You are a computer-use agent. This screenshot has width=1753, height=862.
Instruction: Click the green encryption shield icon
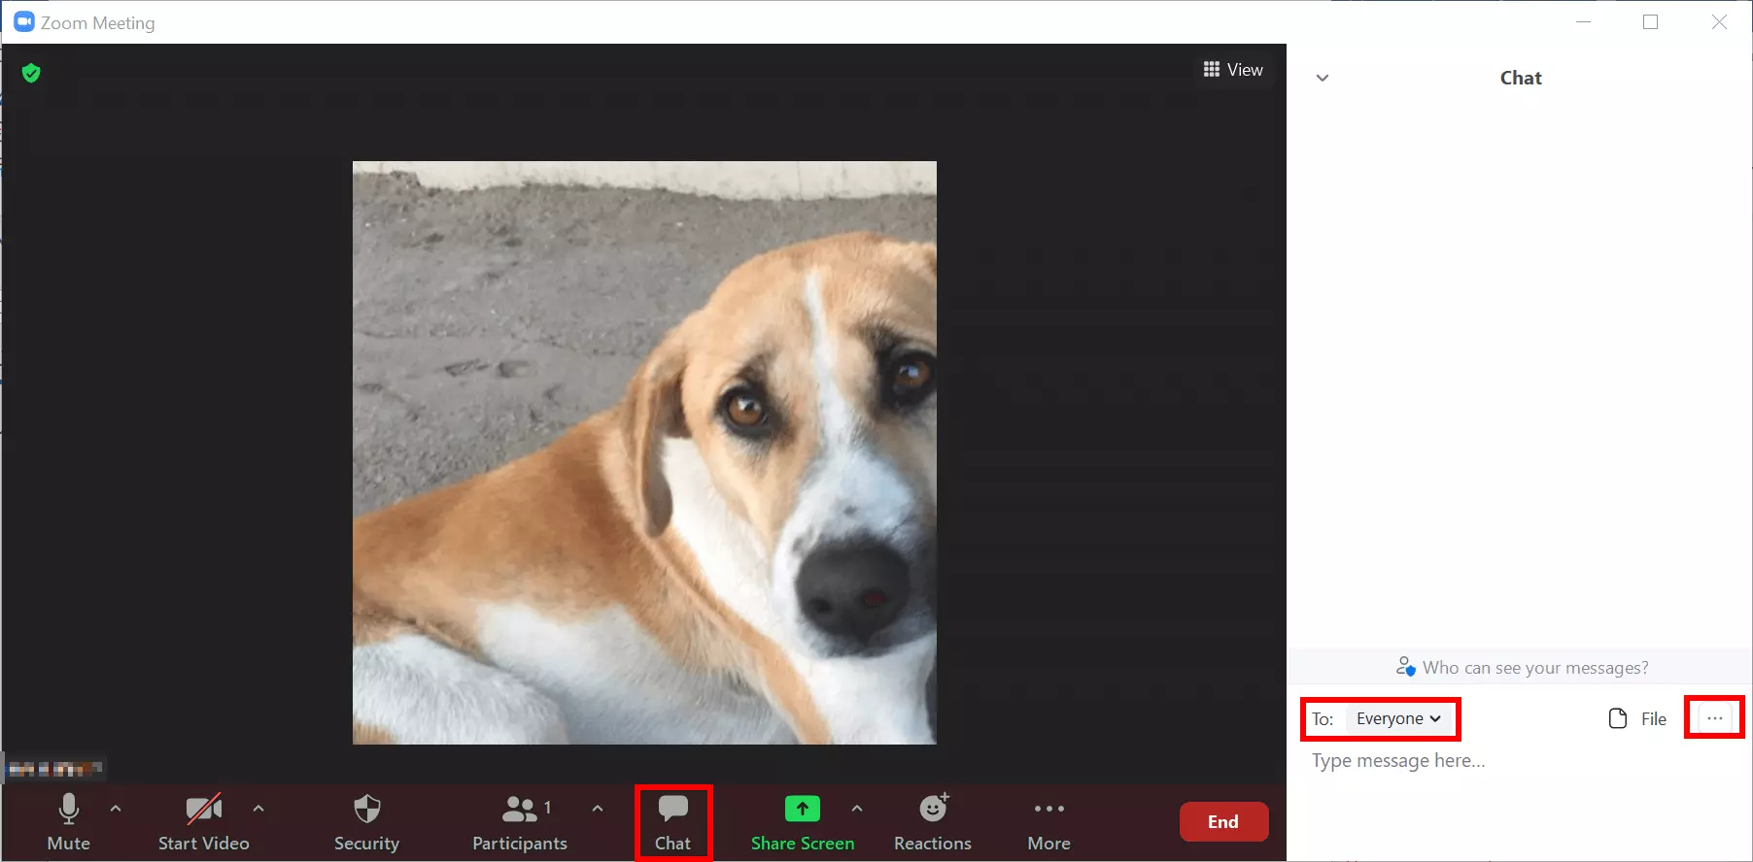click(31, 73)
